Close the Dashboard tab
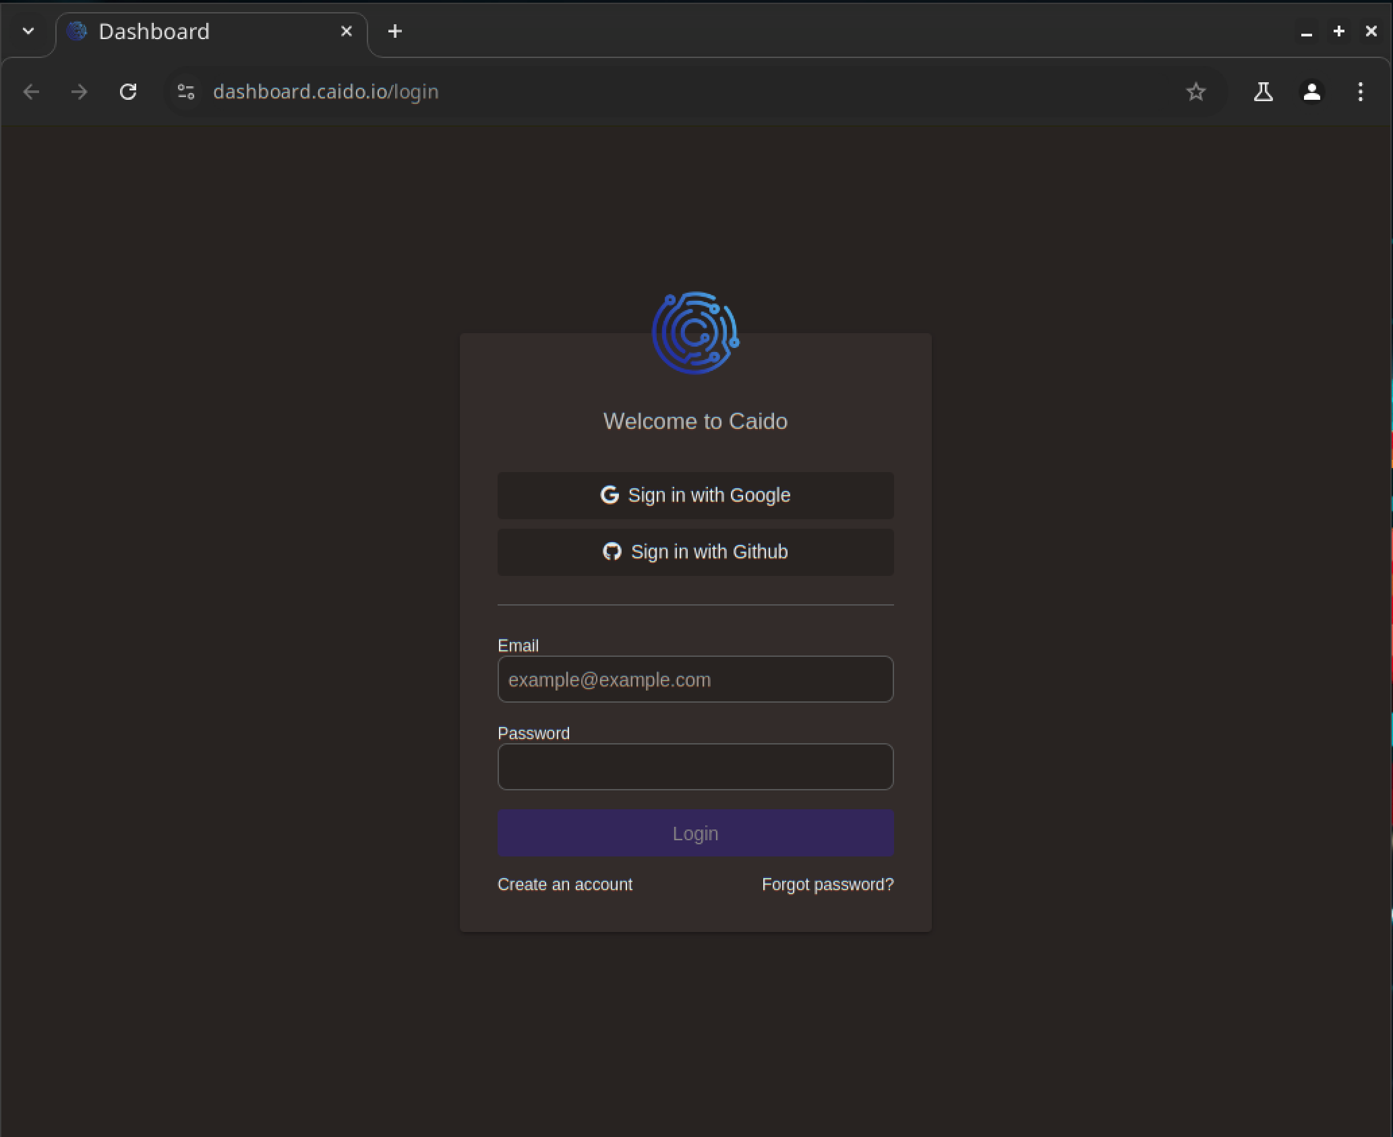 coord(347,31)
